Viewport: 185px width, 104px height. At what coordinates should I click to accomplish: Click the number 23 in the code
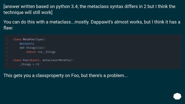tap(38, 64)
